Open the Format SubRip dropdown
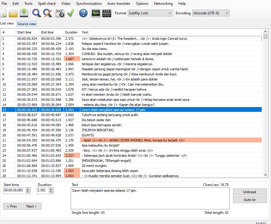 point(150,13)
